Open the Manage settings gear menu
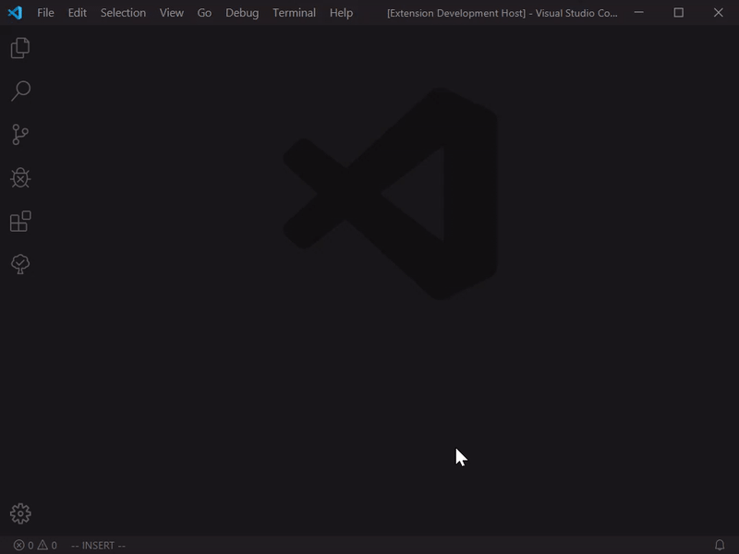The image size is (739, 554). point(21,512)
